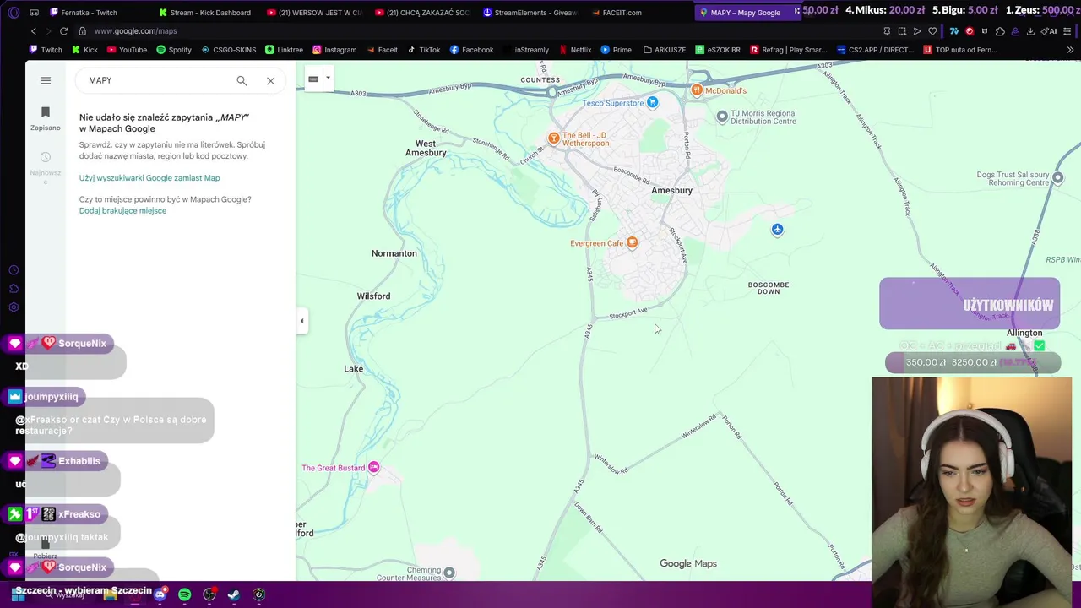Click the Lake place label

point(354,369)
